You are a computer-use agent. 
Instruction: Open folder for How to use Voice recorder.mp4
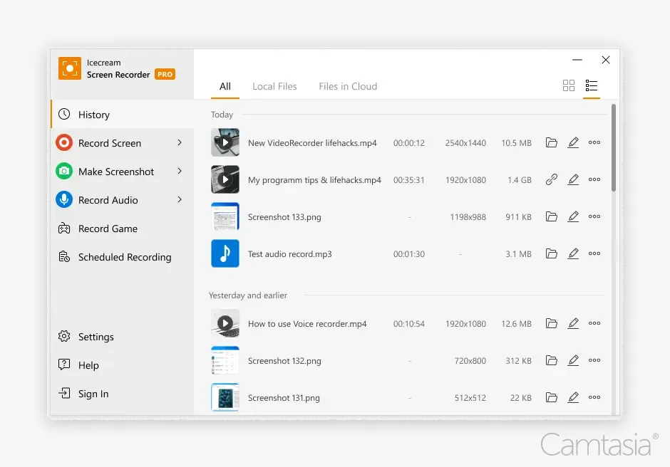[551, 323]
